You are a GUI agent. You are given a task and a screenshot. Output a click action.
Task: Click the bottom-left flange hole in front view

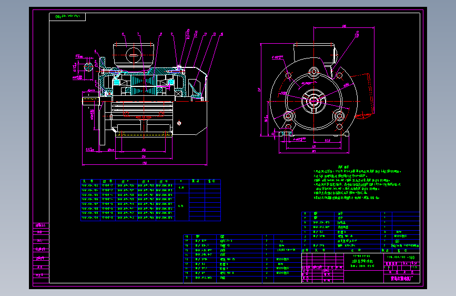(x=289, y=115)
